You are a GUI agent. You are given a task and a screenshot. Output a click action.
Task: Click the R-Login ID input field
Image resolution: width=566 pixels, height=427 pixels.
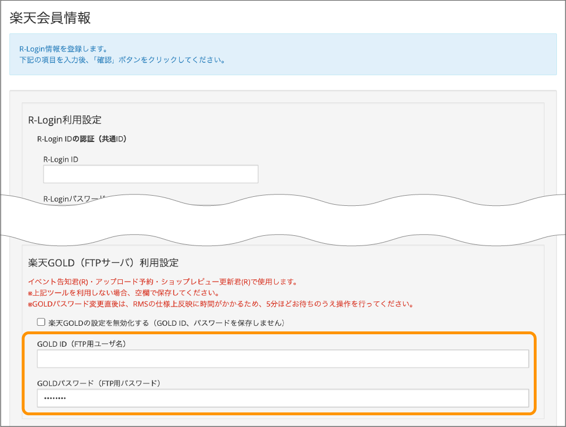coord(150,174)
